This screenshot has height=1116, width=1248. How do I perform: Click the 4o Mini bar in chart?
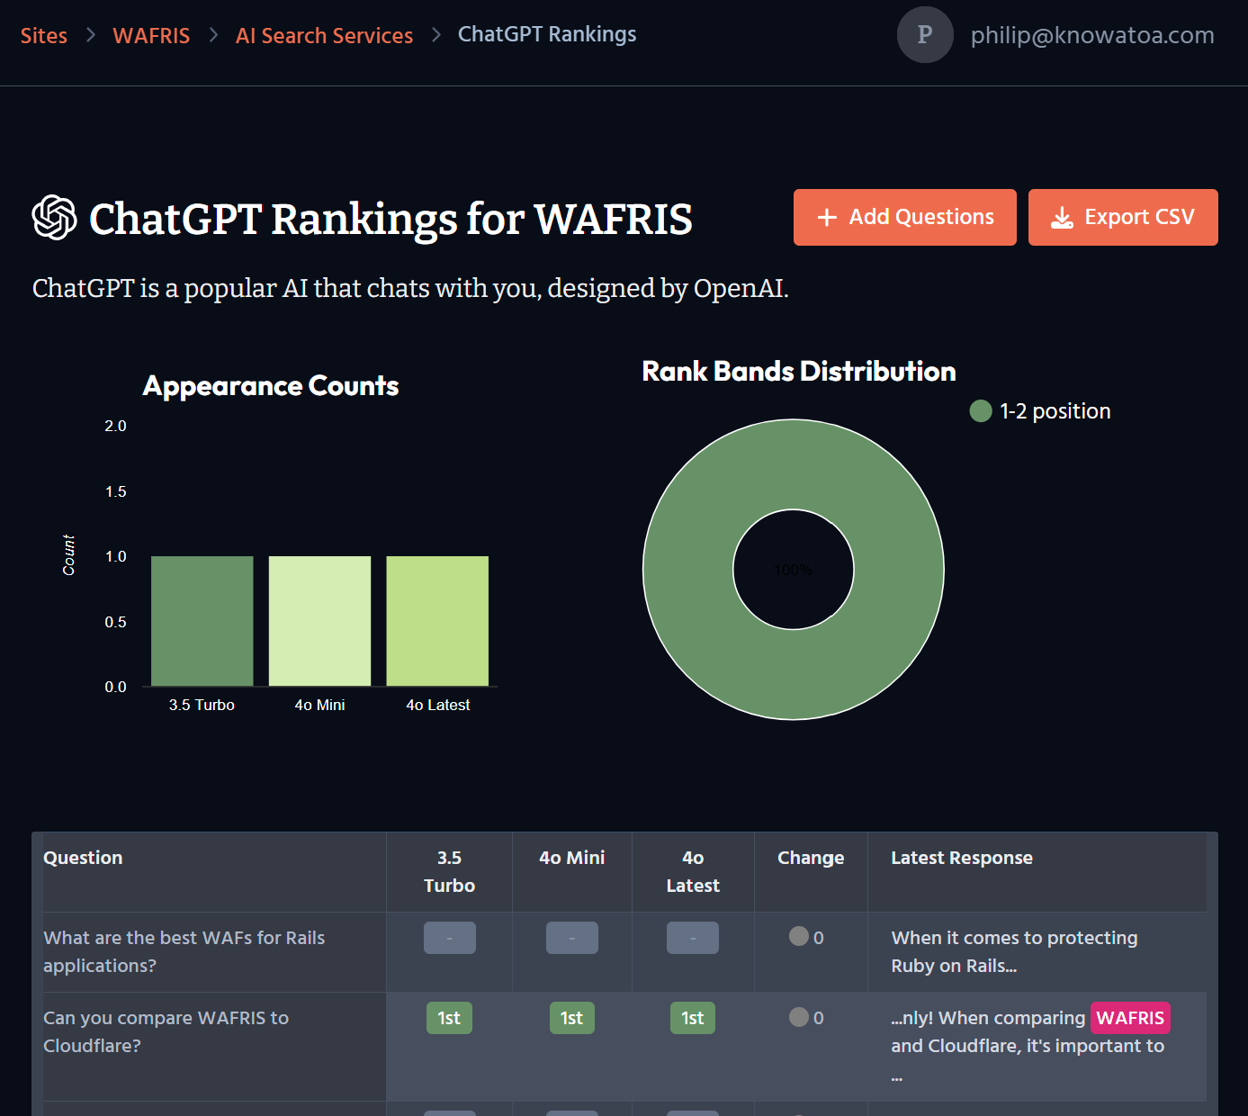pyautogui.click(x=319, y=621)
